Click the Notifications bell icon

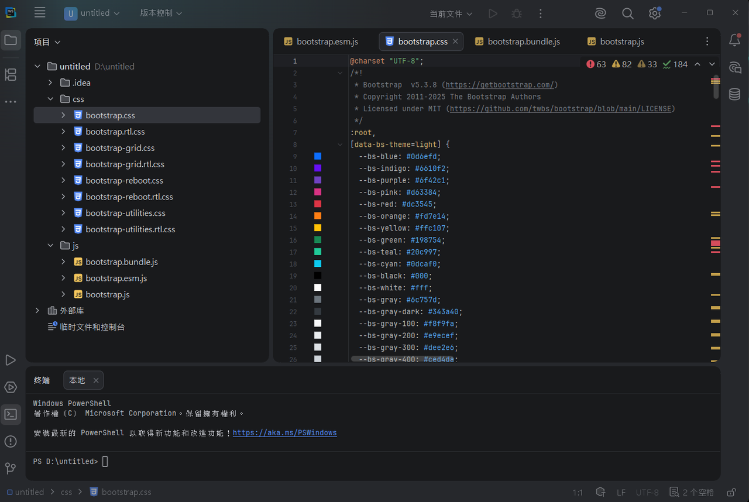(x=734, y=40)
